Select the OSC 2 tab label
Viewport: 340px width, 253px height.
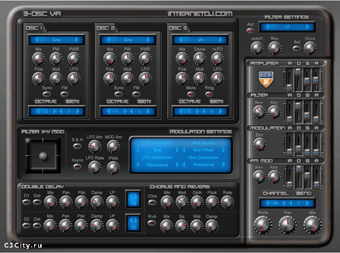105,28
